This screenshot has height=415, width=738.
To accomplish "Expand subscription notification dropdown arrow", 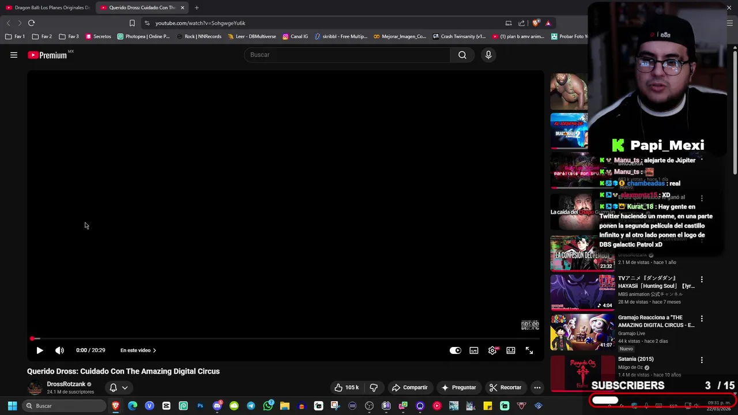I will click(125, 388).
